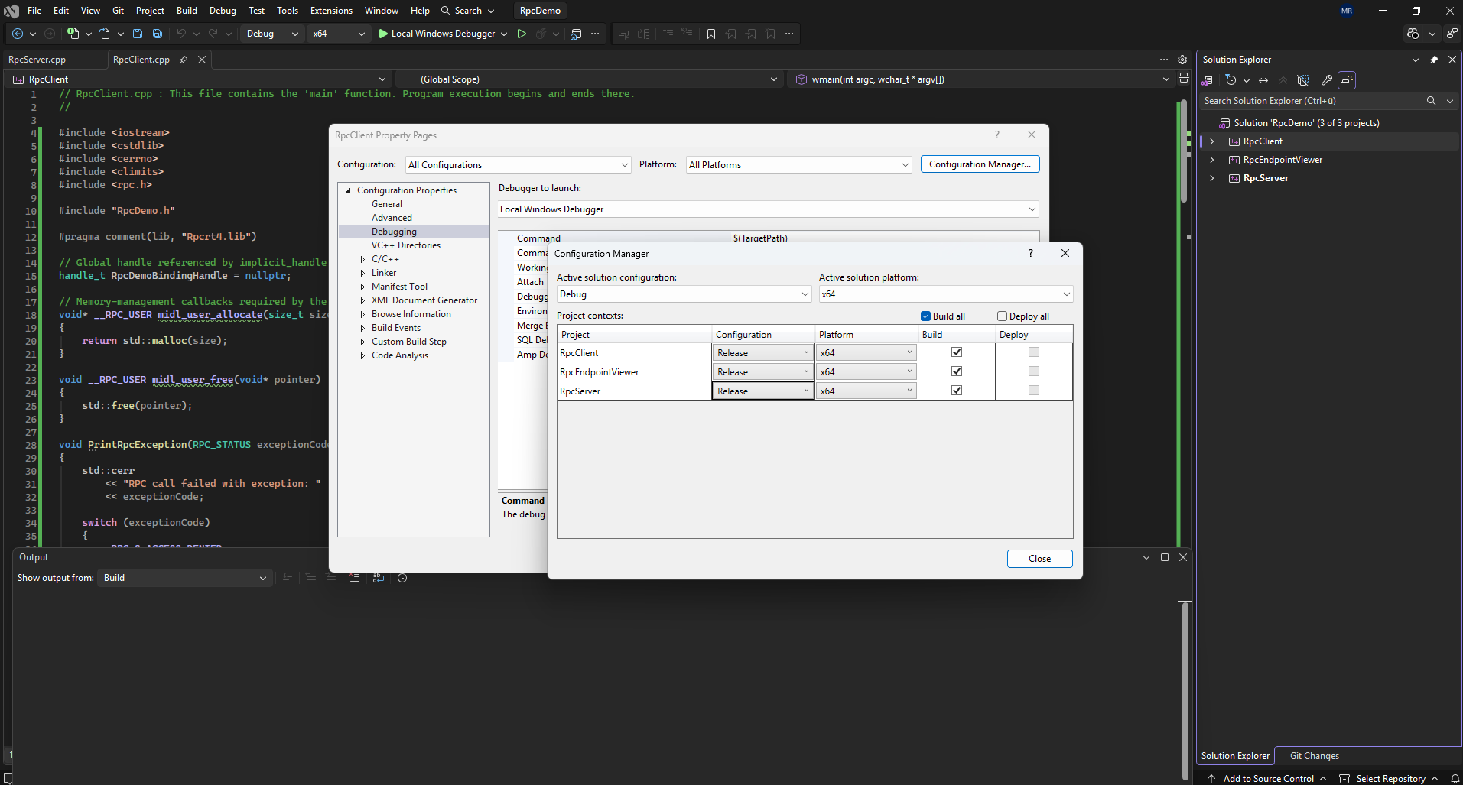Open Properties wrench icon in Solution Explorer

[1327, 80]
